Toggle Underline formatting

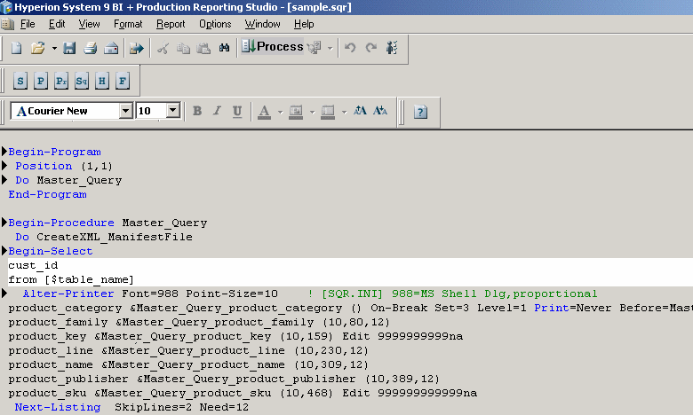coord(237,111)
